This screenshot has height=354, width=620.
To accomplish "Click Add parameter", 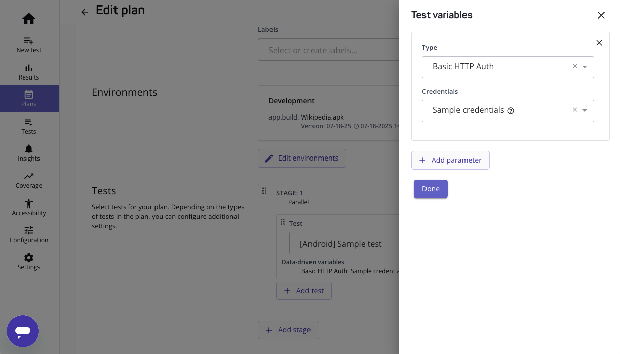I will coord(450,160).
